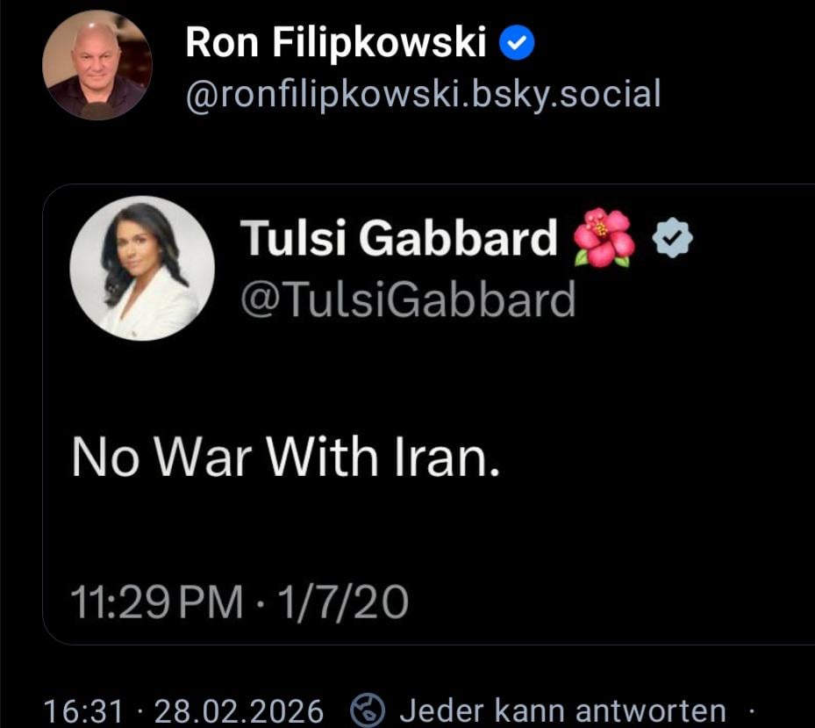Viewport: 815px width, 728px height.
Task: Click the blue verified badge beside Ron Filipkowski
Action: click(518, 43)
